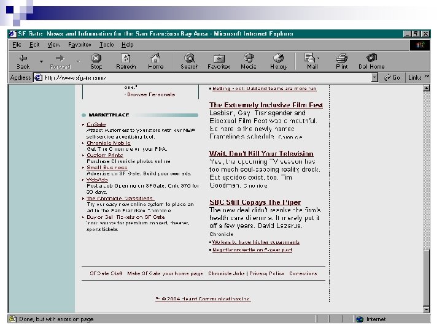Open The Chronicle Classifieds link
The image size is (442, 331).
coord(120,199)
